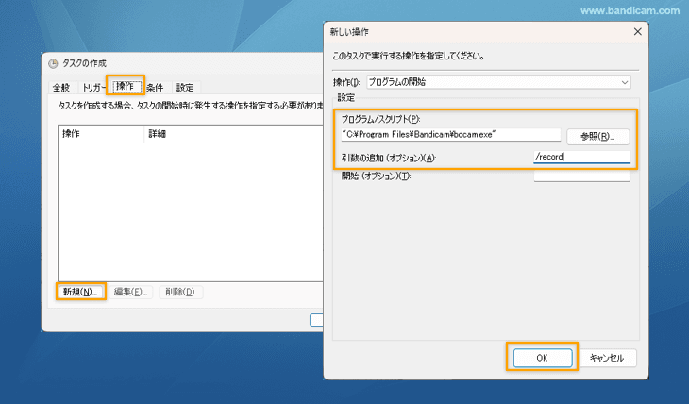Switch to the トリガー tab
Viewport: 689px width, 404px height.
pos(93,88)
